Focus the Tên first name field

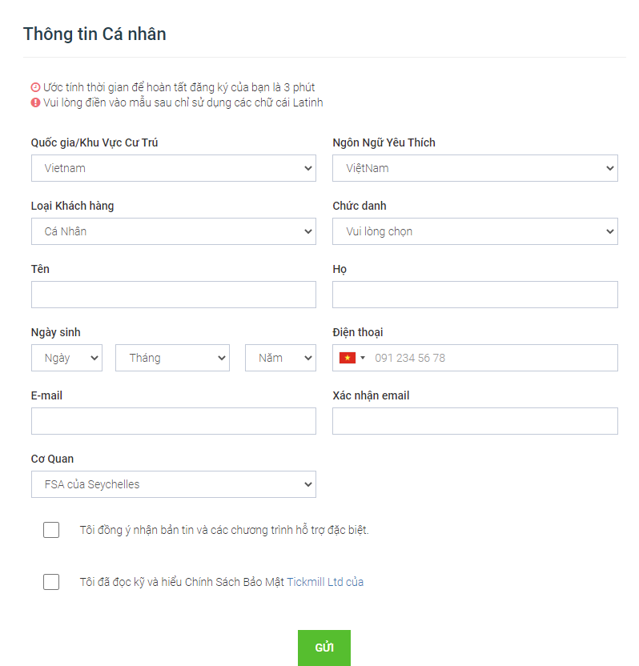click(173, 295)
